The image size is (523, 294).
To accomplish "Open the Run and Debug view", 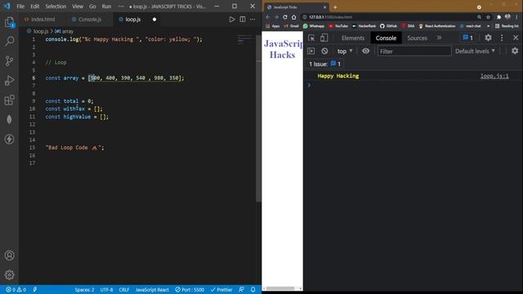I will [9, 80].
